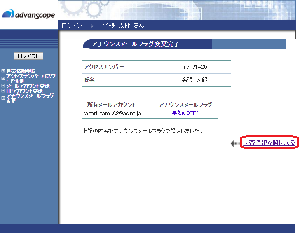Click bullet icon beside アクセスナンバーパスワード変更
This screenshot has height=233, width=300.
click(x=3, y=78)
